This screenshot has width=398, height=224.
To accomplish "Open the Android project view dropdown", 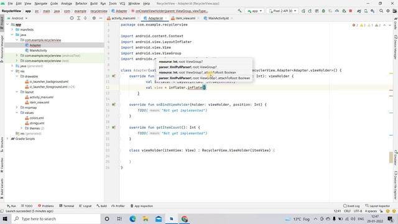I will [x=17, y=18].
